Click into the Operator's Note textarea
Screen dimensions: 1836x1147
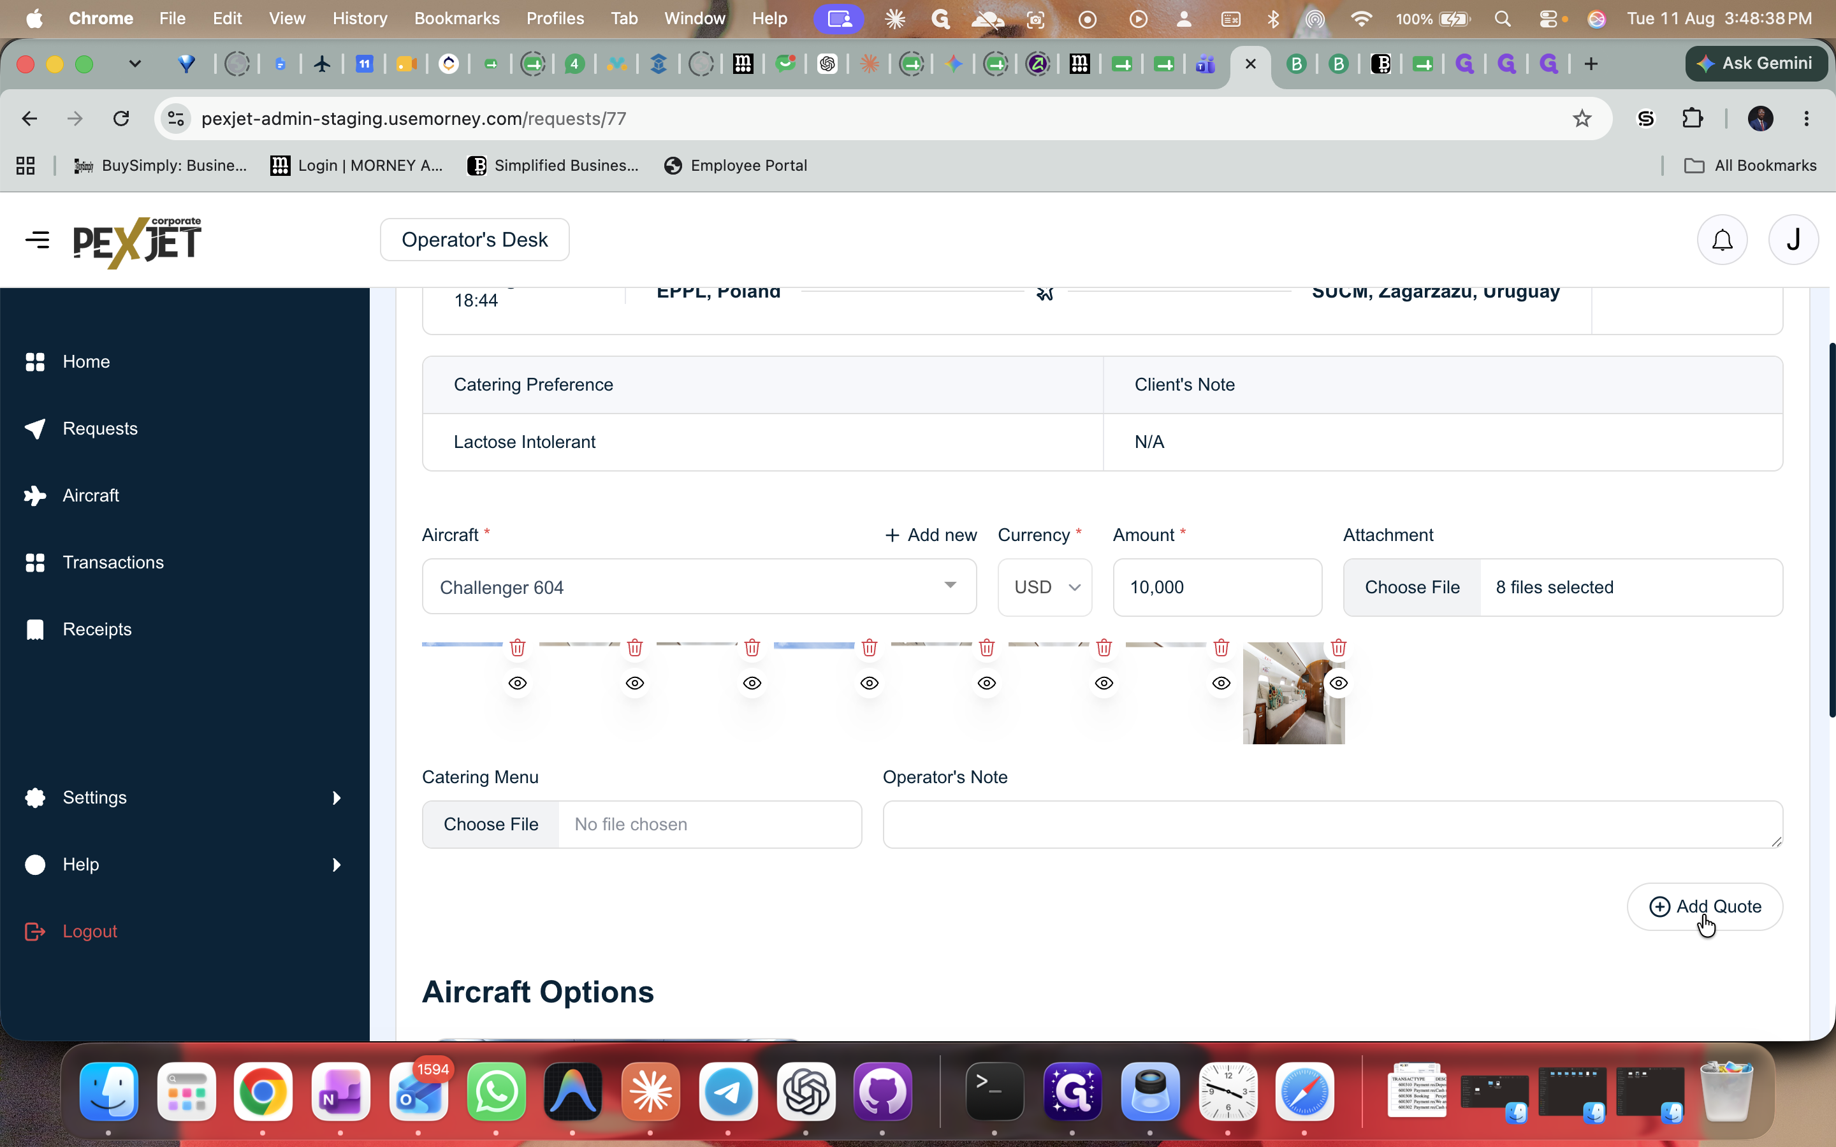1332,825
